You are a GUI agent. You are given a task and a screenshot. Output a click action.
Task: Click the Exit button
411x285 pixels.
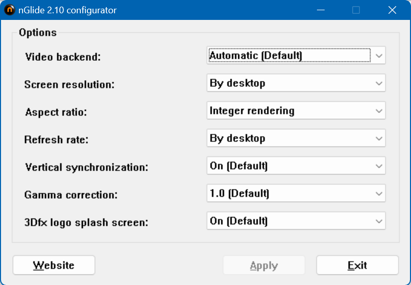[357, 265]
